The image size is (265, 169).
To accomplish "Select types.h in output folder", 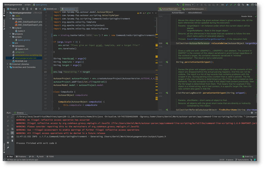I will 20,31.
